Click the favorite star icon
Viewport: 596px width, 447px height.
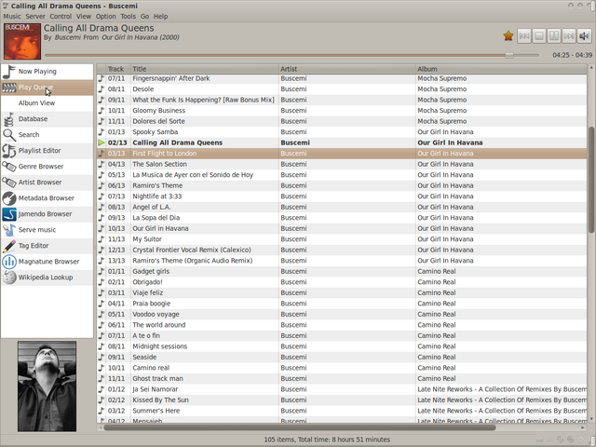pyautogui.click(x=508, y=36)
